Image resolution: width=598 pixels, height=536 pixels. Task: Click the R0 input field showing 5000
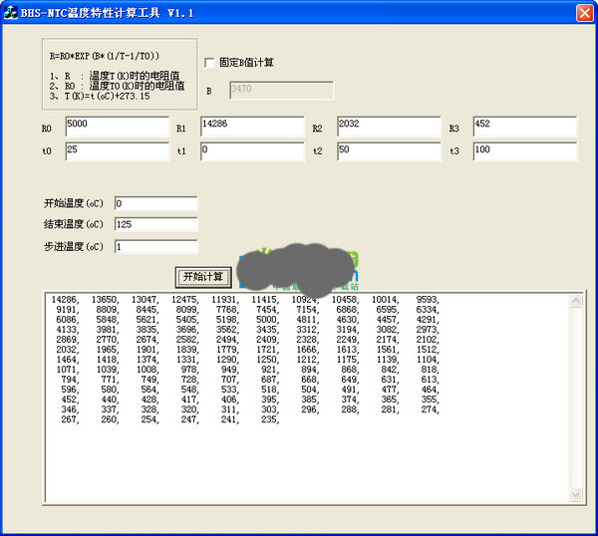tap(117, 127)
